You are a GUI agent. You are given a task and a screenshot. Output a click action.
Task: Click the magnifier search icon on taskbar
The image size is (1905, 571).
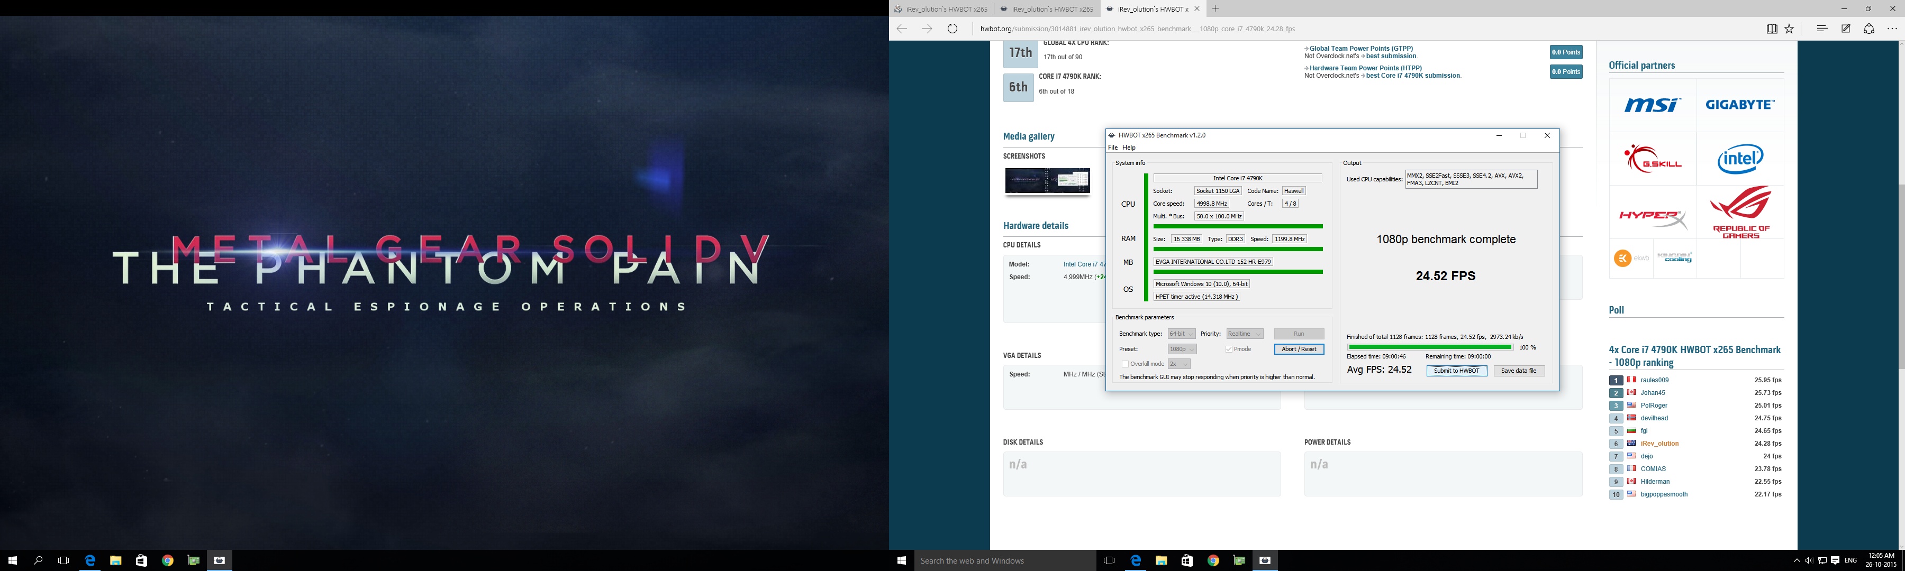pos(39,560)
